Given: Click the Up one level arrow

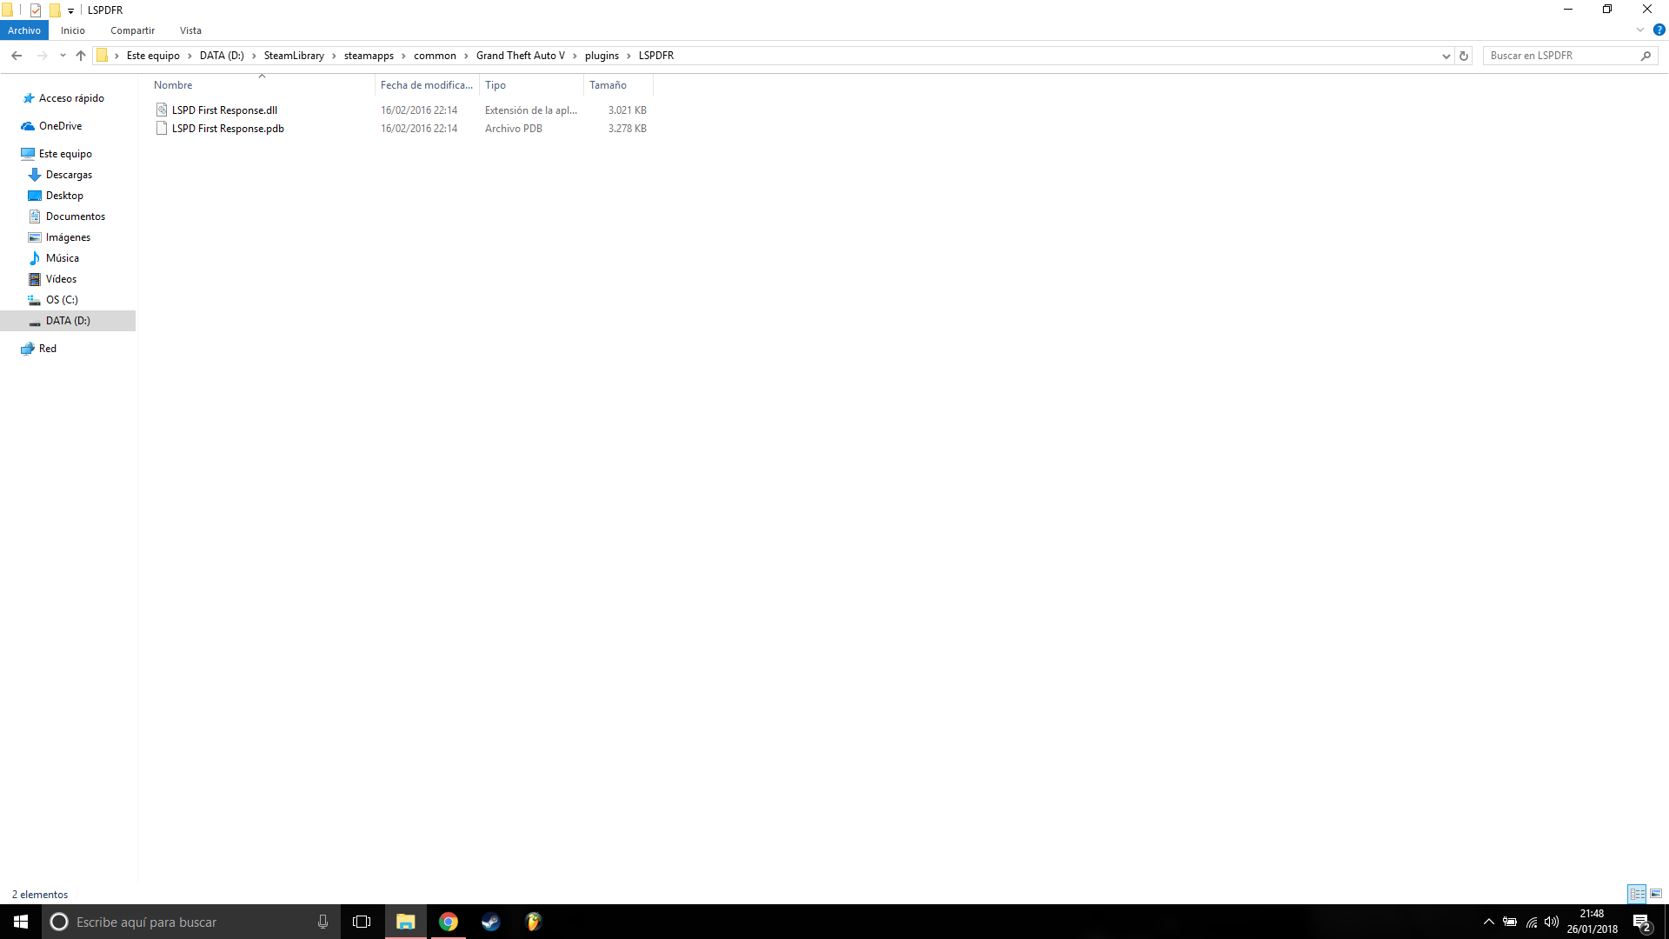Looking at the screenshot, I should pos(81,56).
